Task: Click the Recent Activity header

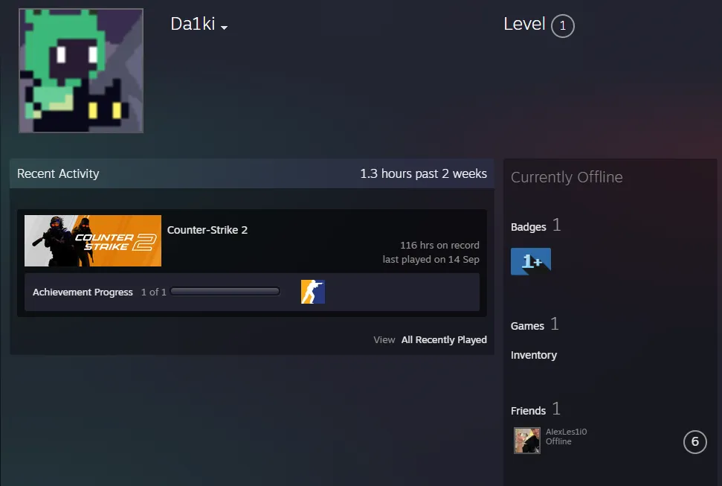Action: pyautogui.click(x=58, y=174)
